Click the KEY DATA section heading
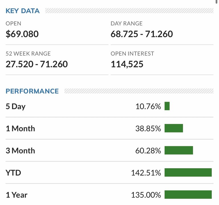 [x=23, y=11]
